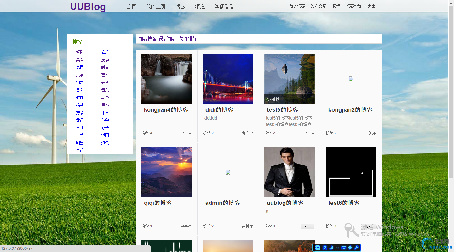Click kongjian2's broken image thumbnail
Viewport: 454px width, 252px height.
351,79
